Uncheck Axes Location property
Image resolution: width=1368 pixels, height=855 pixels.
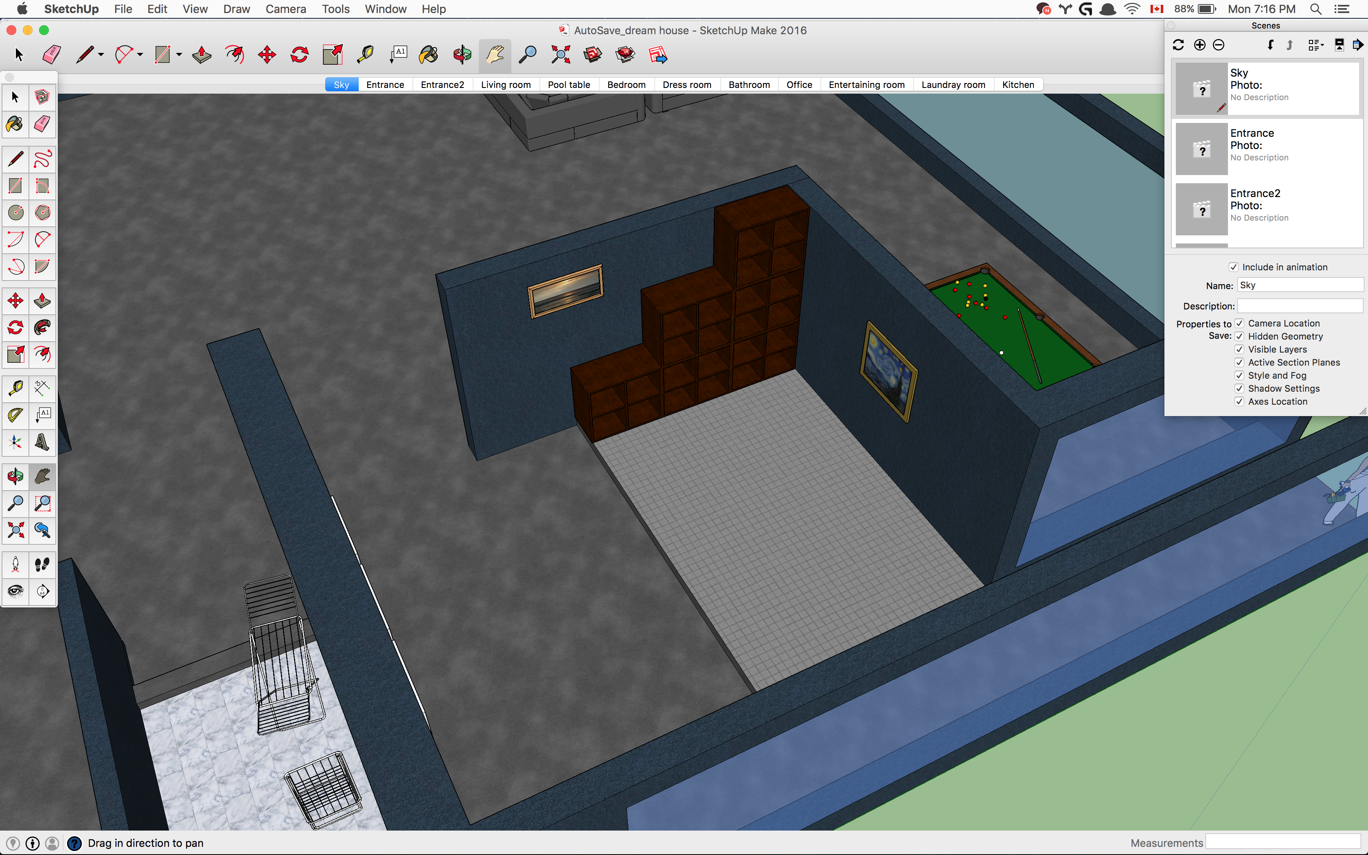pos(1240,401)
